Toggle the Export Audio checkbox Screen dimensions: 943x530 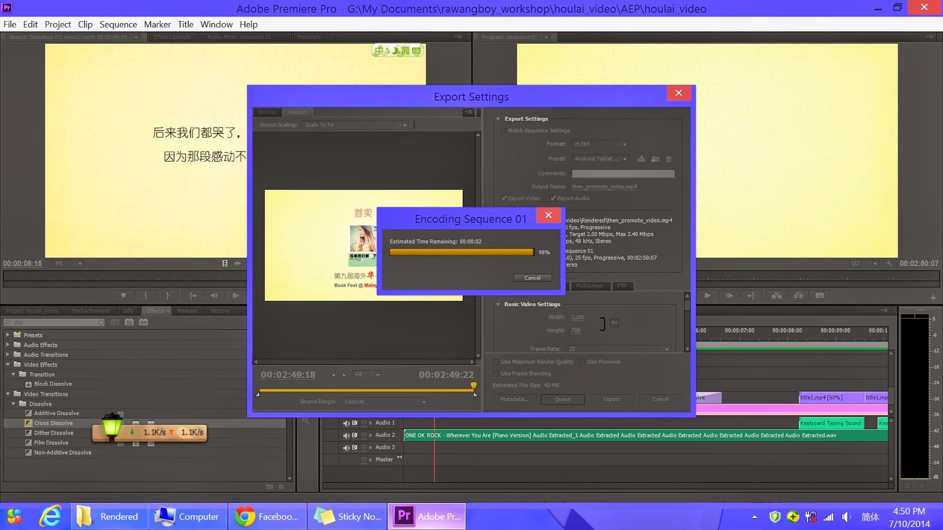[x=553, y=198]
